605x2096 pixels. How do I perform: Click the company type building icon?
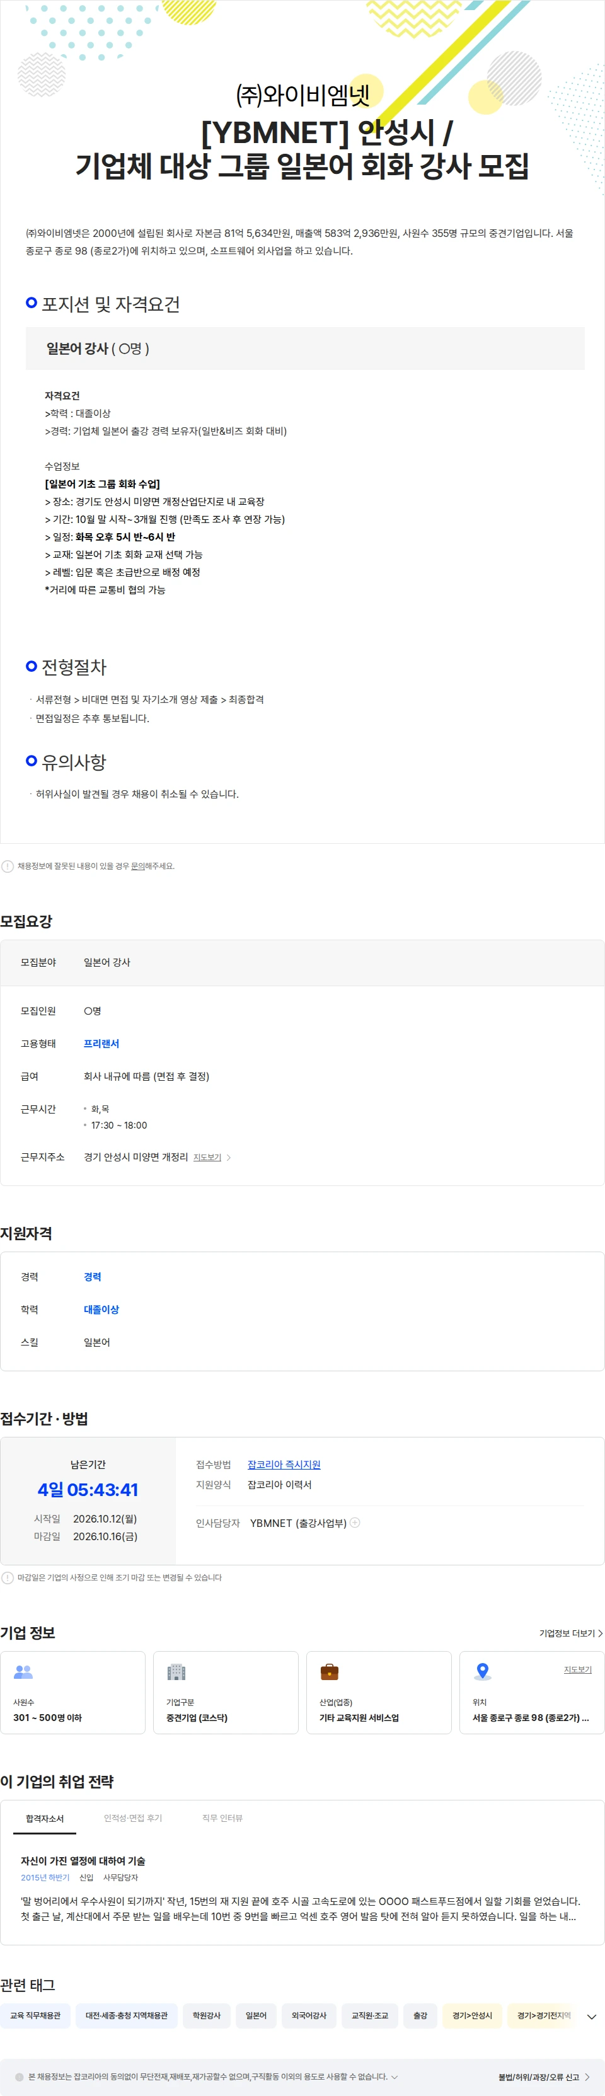click(176, 1672)
